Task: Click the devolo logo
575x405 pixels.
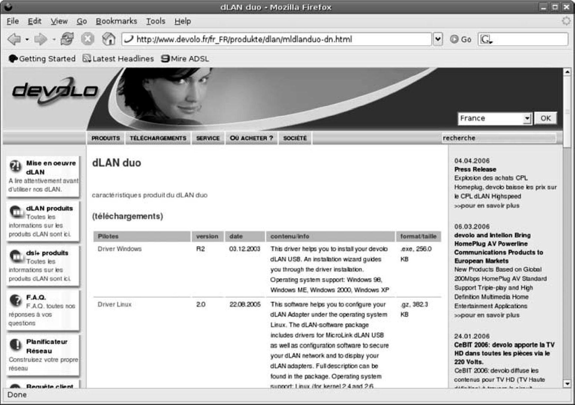Action: click(x=55, y=91)
